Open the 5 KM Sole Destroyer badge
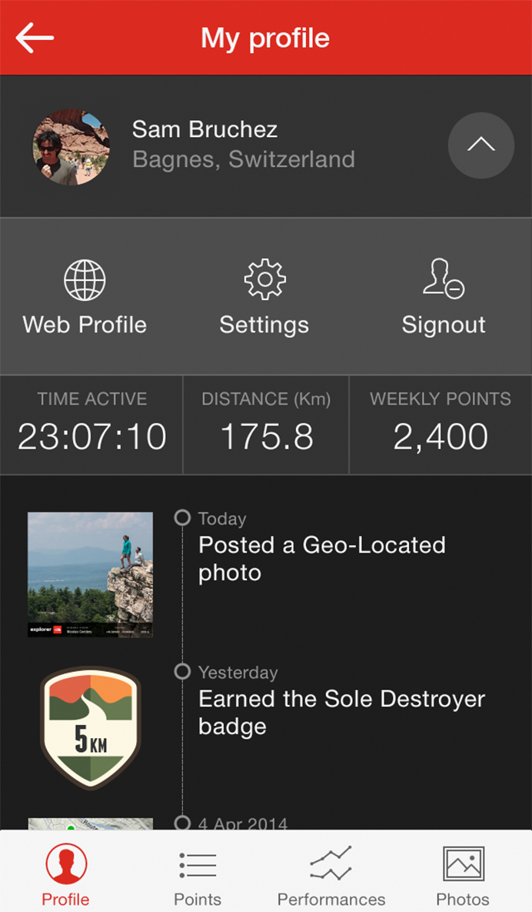 pos(91,728)
